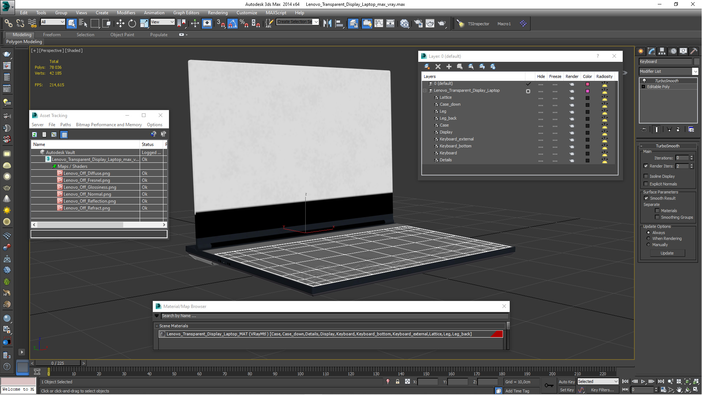Collapse the Lenovo_Transparent_Display_Laptop layer tree
702x395 pixels.
pyautogui.click(x=425, y=91)
